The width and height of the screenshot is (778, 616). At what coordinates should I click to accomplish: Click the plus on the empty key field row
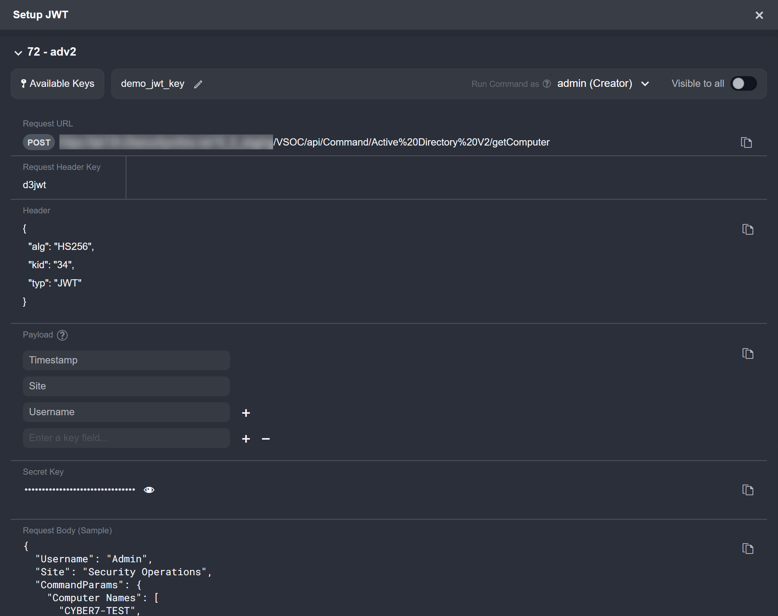246,439
